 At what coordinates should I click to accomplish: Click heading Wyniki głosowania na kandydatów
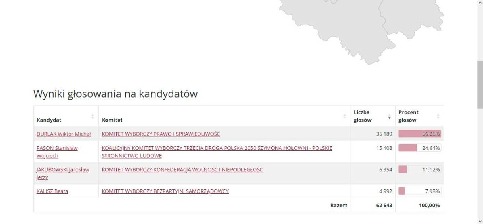(x=116, y=94)
